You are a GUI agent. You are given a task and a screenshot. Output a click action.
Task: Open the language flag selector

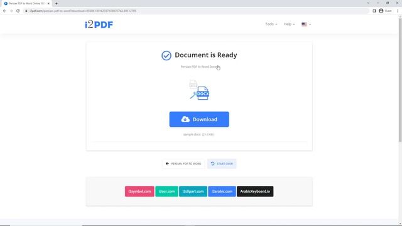click(306, 24)
